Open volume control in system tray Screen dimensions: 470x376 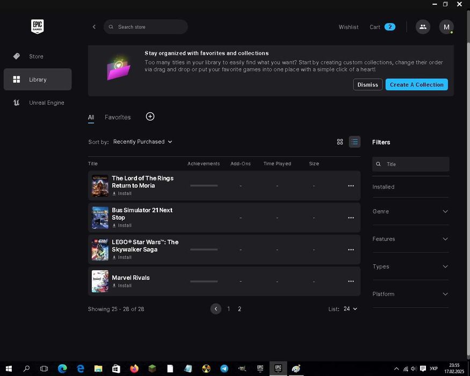(x=414, y=368)
